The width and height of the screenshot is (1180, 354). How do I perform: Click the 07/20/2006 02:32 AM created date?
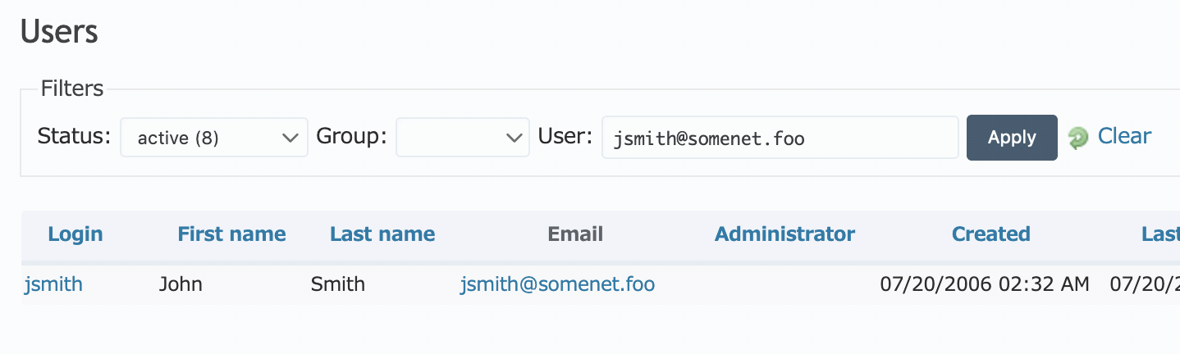(x=985, y=284)
